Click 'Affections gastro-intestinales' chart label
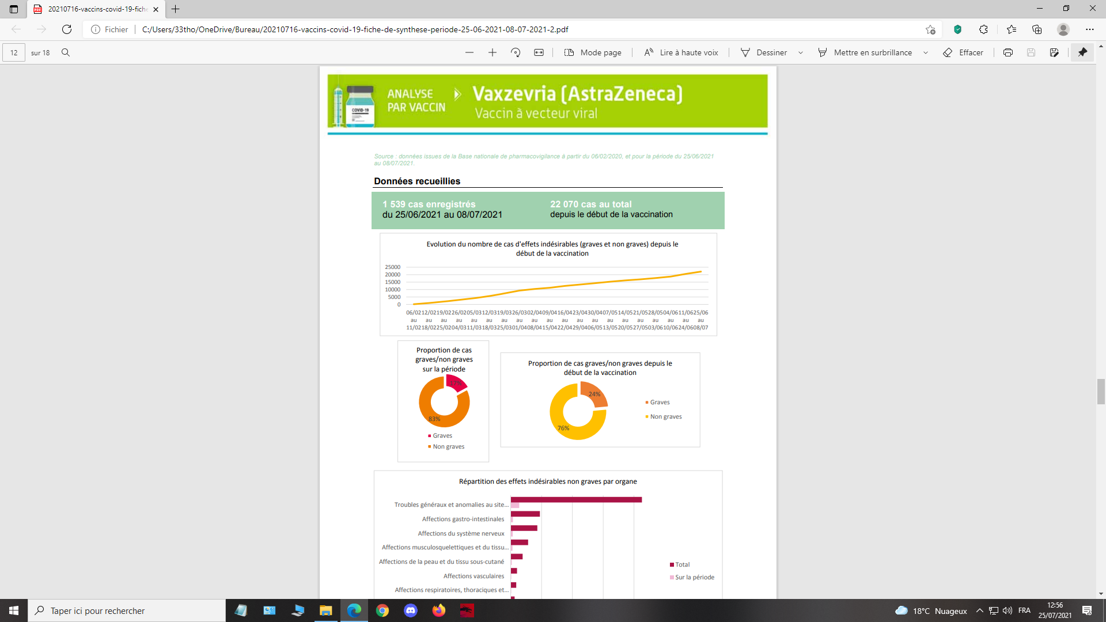The height and width of the screenshot is (622, 1106). pyautogui.click(x=463, y=519)
